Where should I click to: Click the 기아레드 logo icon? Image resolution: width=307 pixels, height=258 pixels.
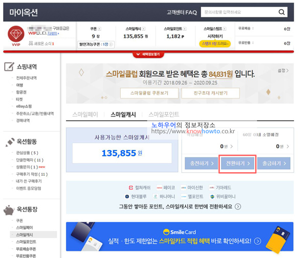point(212,187)
